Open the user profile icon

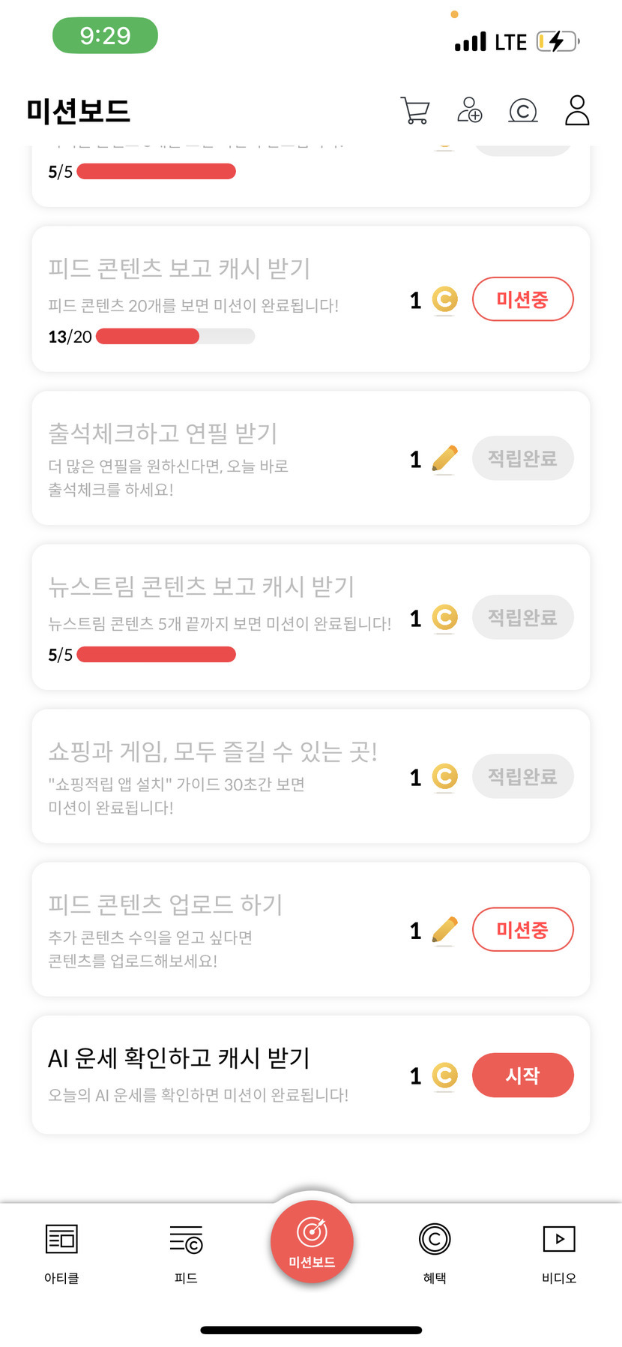coord(577,110)
